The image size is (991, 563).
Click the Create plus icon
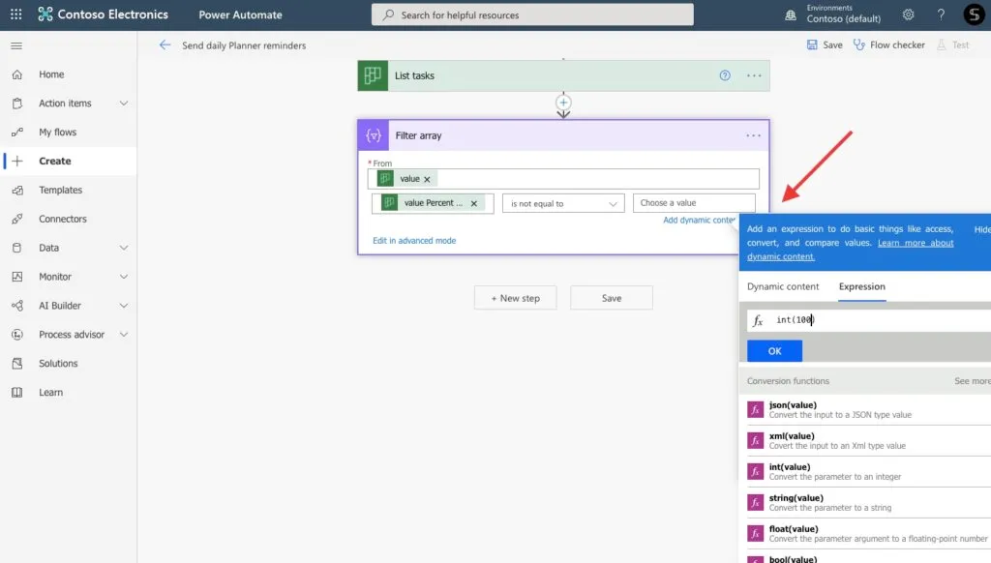click(17, 162)
